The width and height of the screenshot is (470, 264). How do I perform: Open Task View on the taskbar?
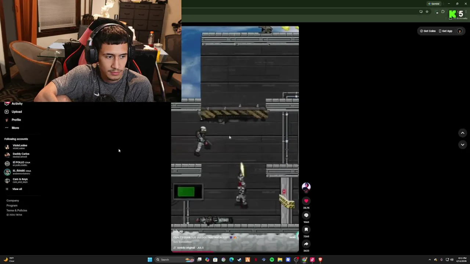(x=199, y=260)
